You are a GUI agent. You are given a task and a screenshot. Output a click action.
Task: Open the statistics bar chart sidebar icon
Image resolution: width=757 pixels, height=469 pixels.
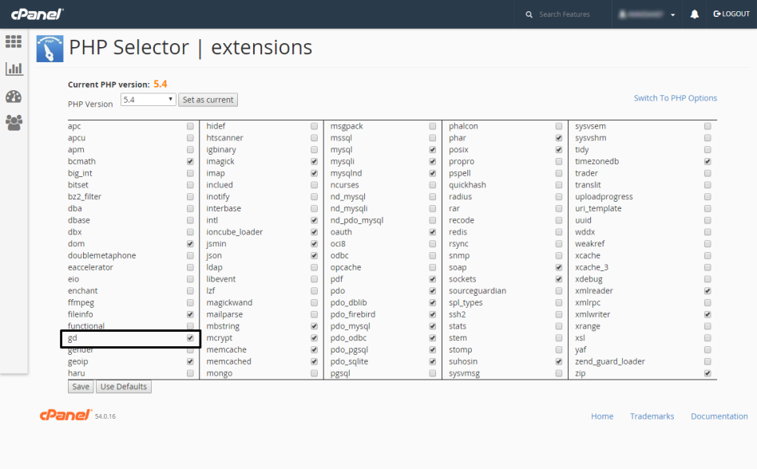pos(14,69)
